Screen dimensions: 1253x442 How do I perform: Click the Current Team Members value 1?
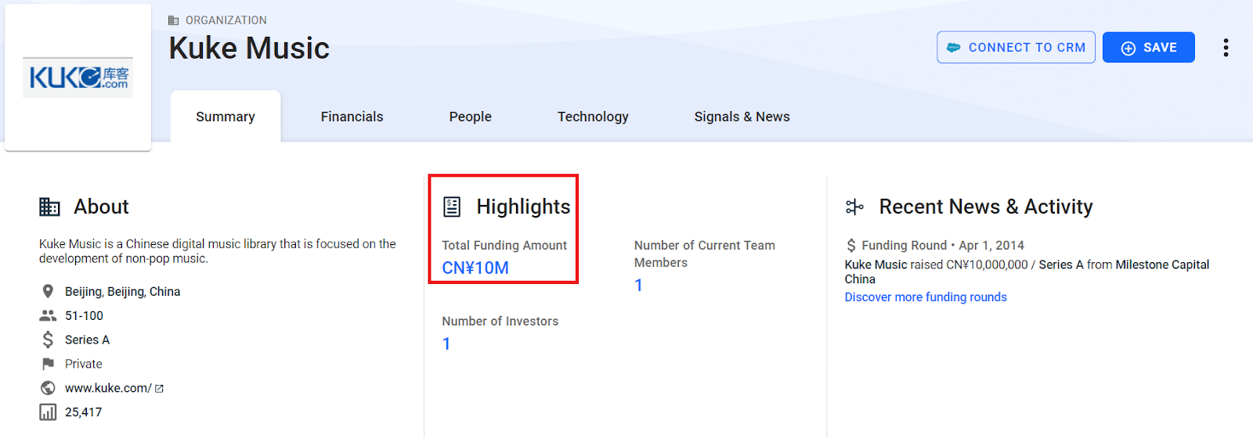pyautogui.click(x=639, y=286)
